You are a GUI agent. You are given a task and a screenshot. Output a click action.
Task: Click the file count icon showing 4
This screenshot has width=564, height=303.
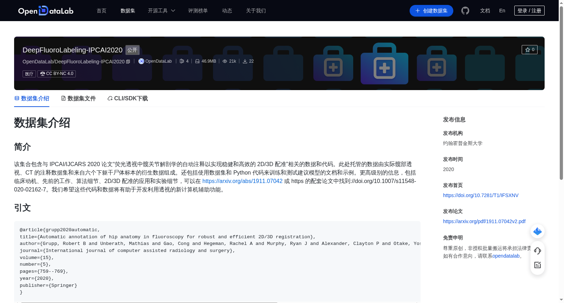tap(182, 61)
